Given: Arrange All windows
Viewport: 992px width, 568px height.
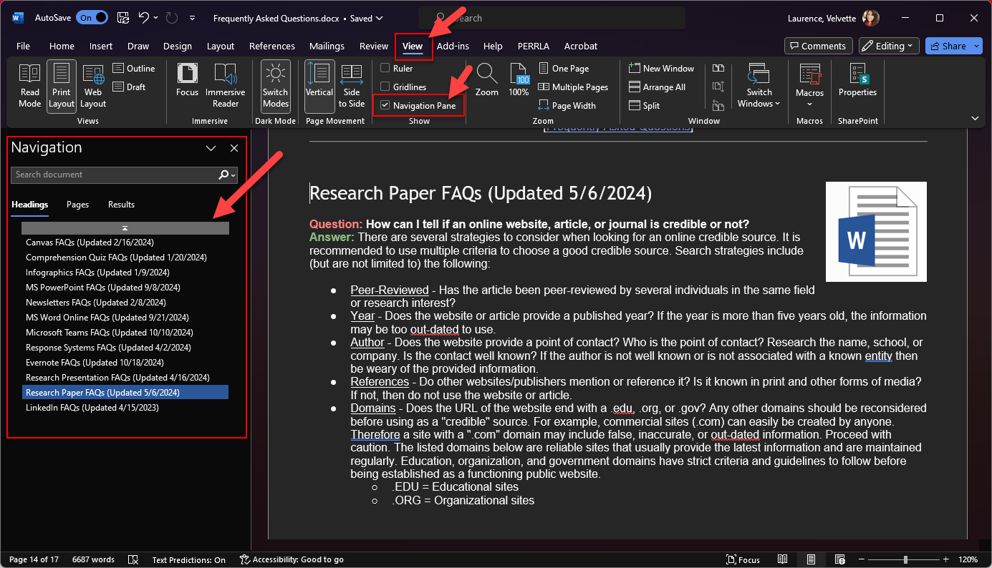Looking at the screenshot, I should pyautogui.click(x=657, y=87).
